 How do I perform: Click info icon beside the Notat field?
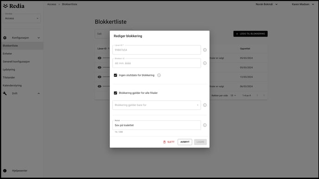pyautogui.click(x=205, y=125)
